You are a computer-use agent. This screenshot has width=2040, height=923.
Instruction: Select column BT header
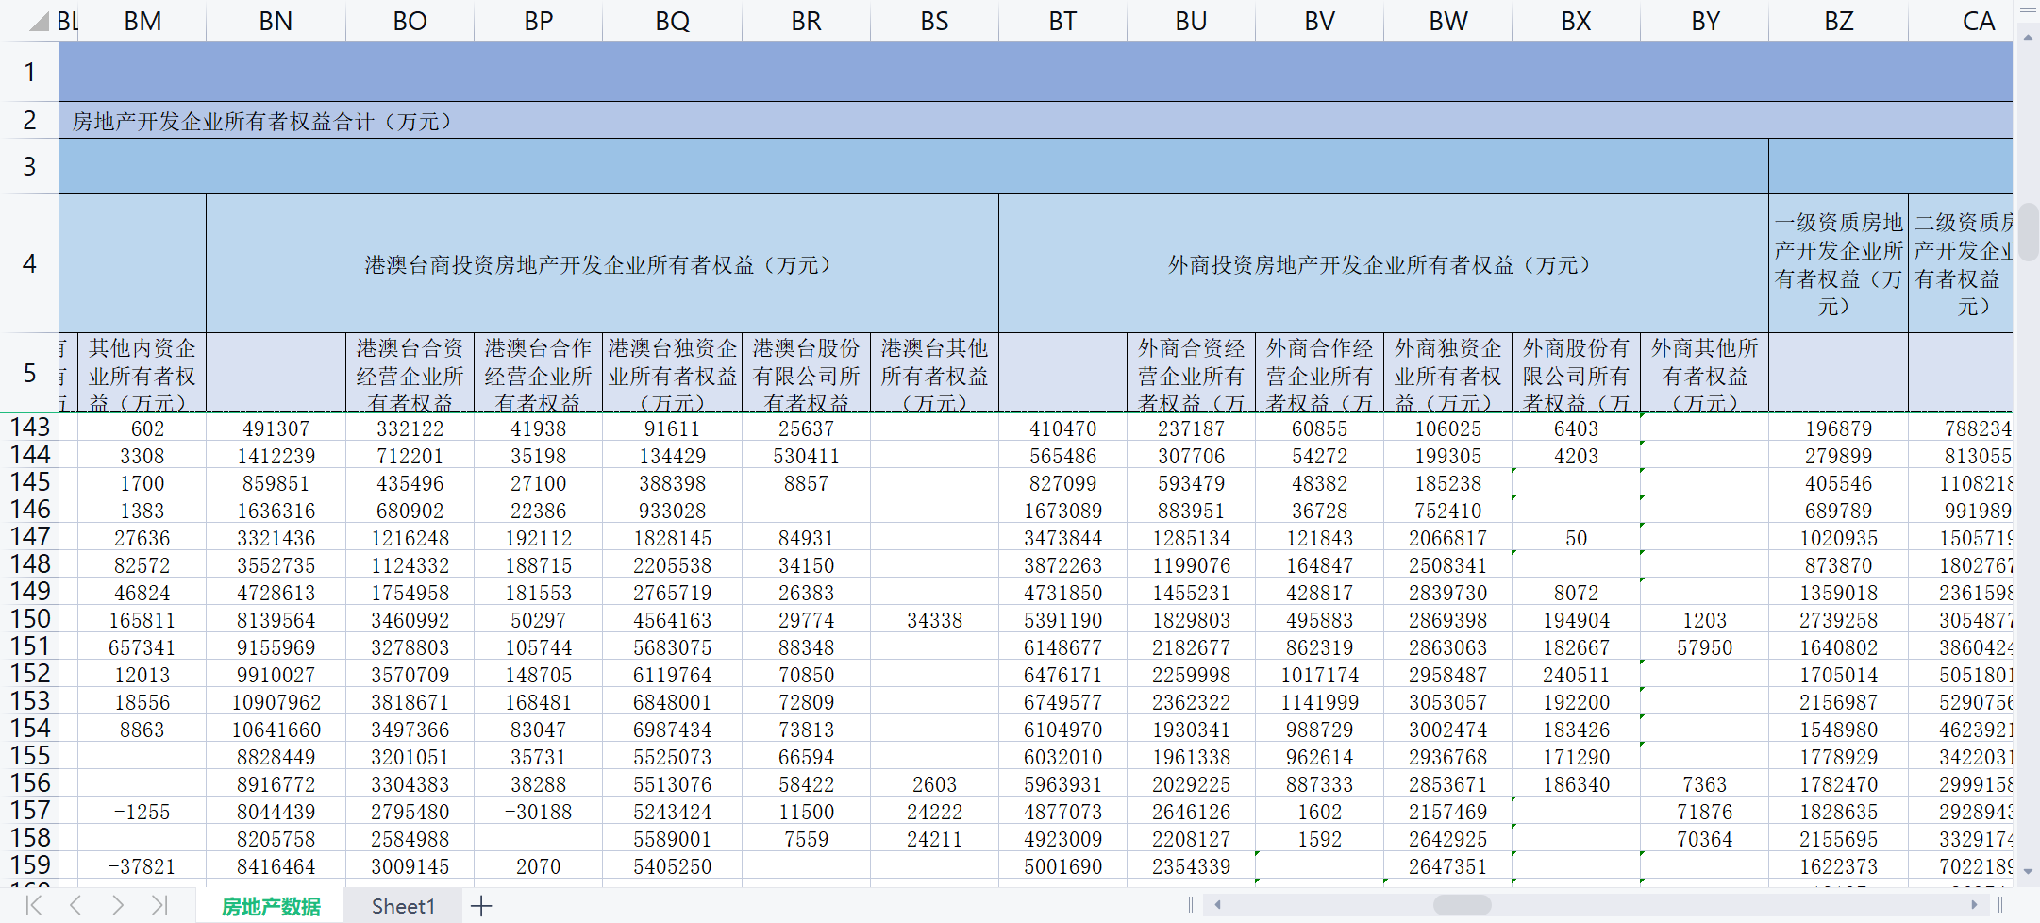[1063, 21]
